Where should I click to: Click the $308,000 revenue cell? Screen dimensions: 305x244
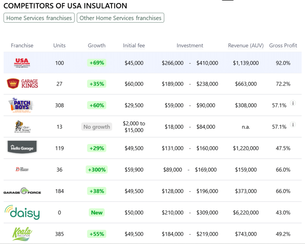[246, 105]
